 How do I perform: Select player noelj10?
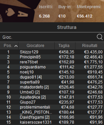click(x=52, y=72)
